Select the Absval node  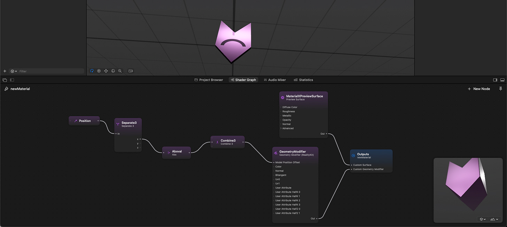[177, 152]
